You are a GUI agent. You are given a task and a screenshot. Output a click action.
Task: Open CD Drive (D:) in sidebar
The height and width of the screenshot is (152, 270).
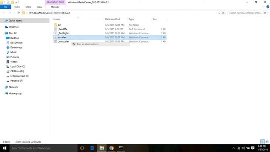coord(17,71)
